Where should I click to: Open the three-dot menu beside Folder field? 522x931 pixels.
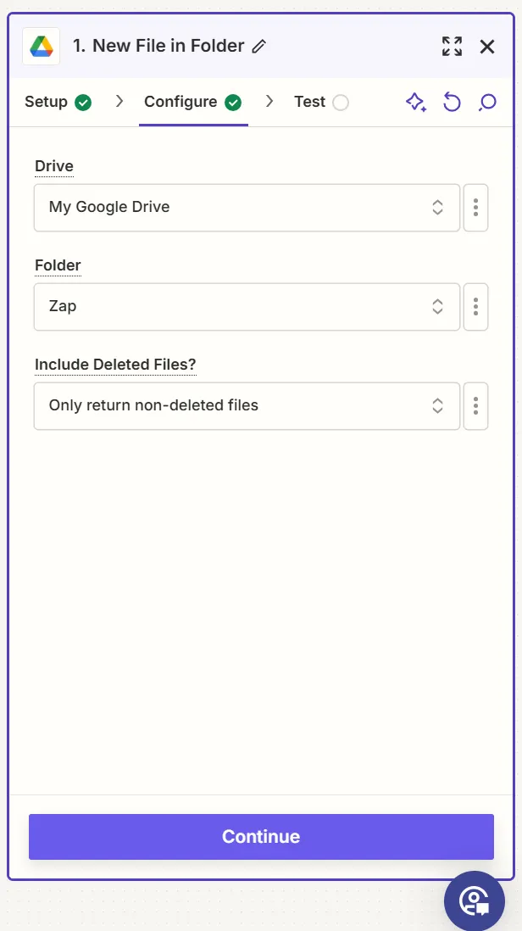point(476,307)
